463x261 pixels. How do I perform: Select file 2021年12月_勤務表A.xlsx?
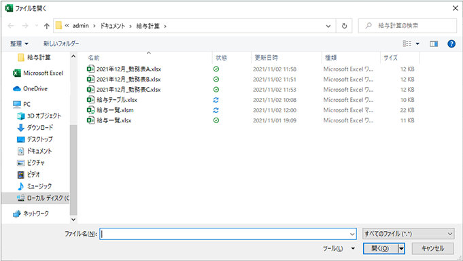pyautogui.click(x=128, y=69)
